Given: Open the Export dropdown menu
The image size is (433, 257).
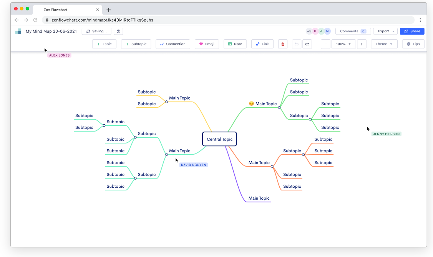Looking at the screenshot, I should [x=385, y=31].
